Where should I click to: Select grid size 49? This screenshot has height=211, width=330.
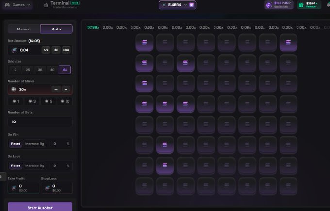click(x=52, y=70)
